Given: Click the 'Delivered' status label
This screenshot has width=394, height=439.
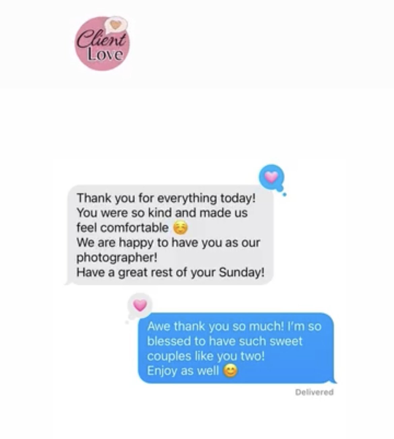Looking at the screenshot, I should click(x=314, y=392).
